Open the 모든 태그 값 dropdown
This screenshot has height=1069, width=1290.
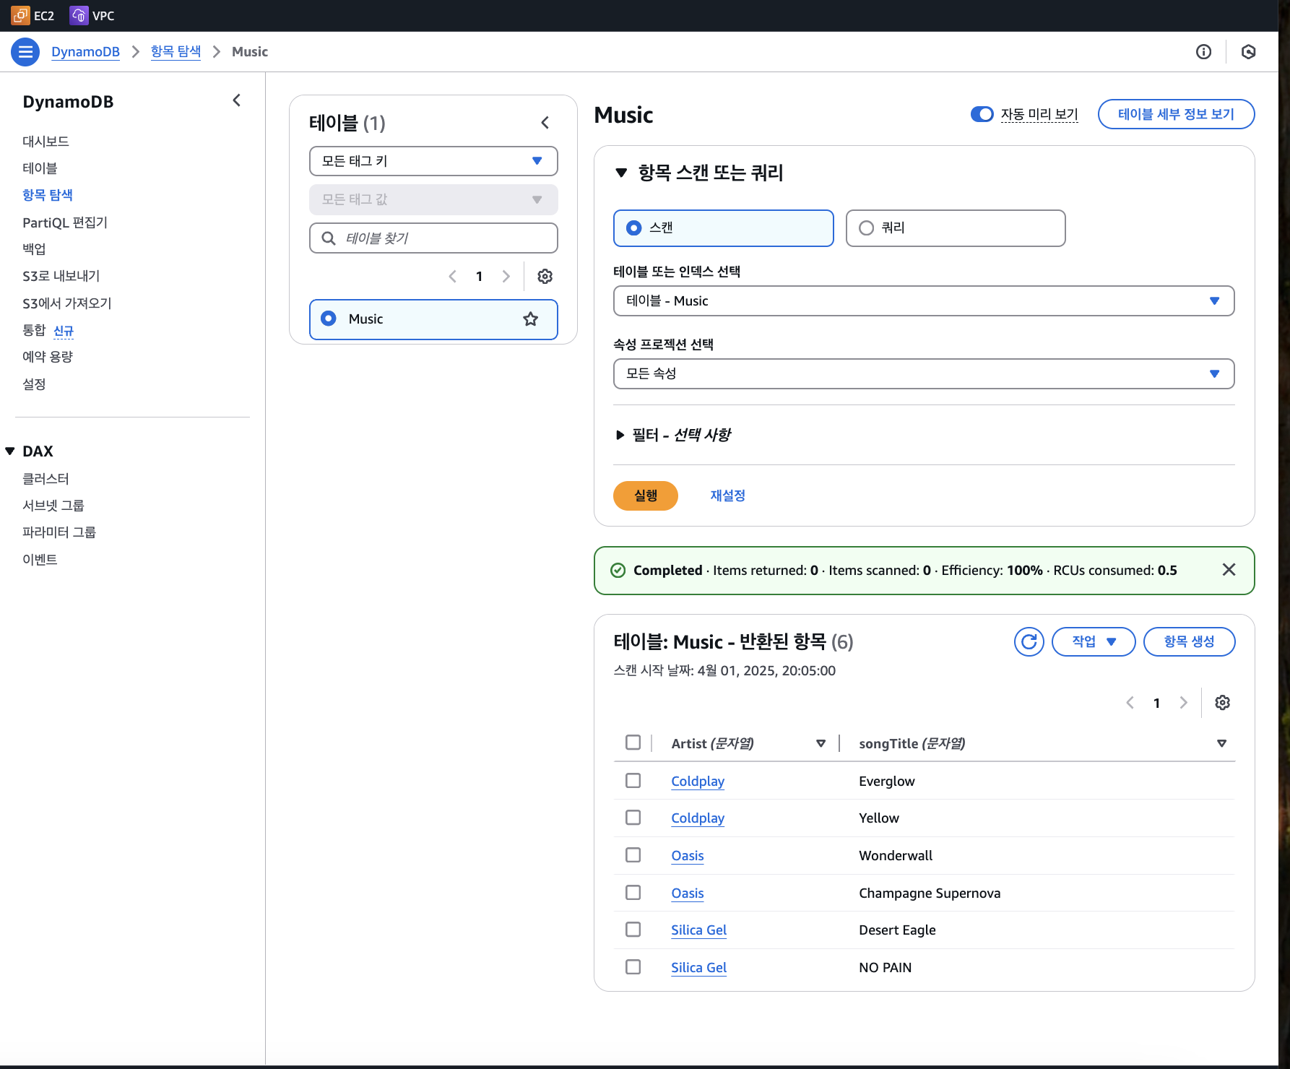point(433,199)
